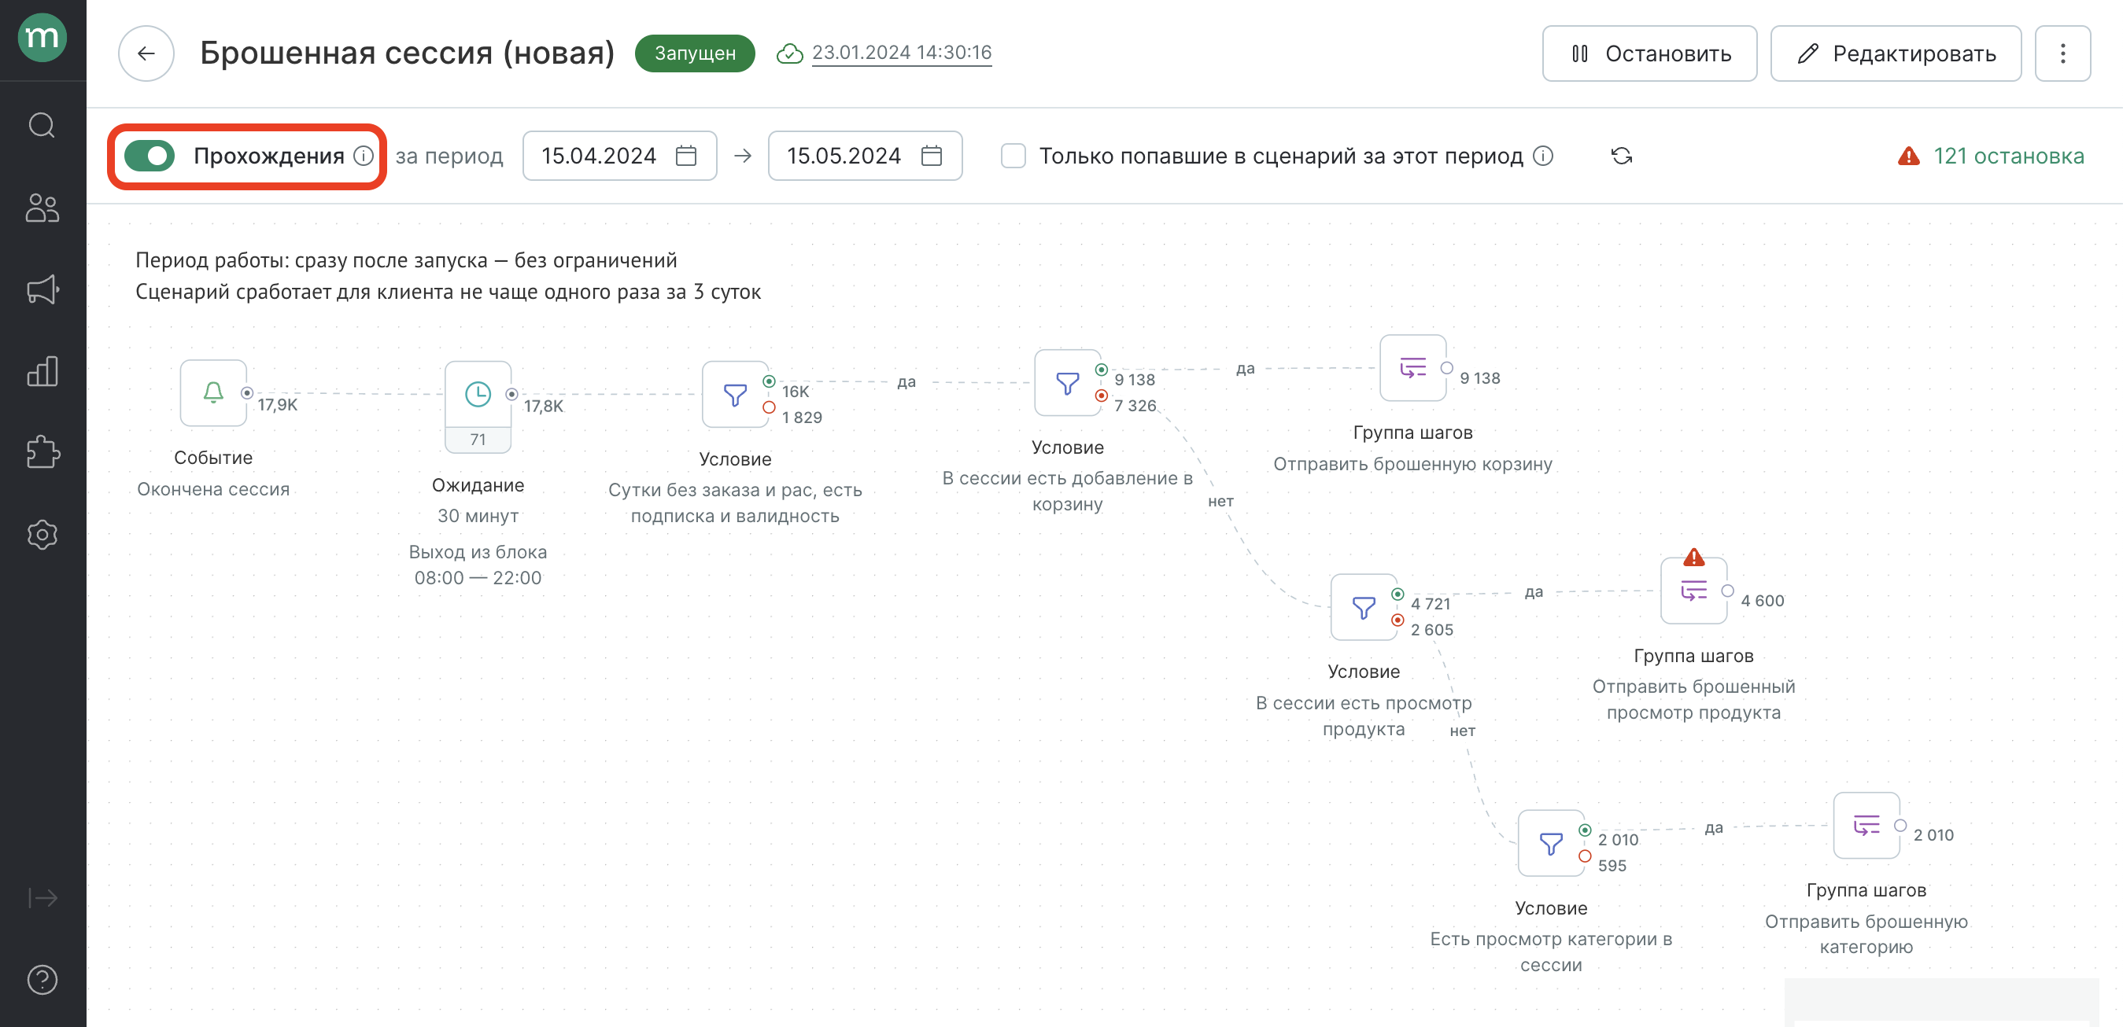The width and height of the screenshot is (2123, 1027).
Task: Open reports via the bar chart icon
Action: (42, 371)
